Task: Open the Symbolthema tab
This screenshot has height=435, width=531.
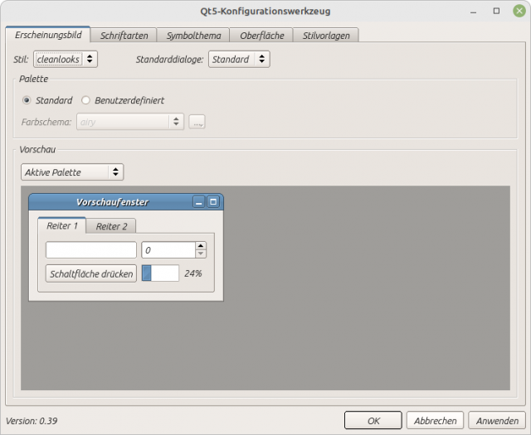Action: coord(193,36)
